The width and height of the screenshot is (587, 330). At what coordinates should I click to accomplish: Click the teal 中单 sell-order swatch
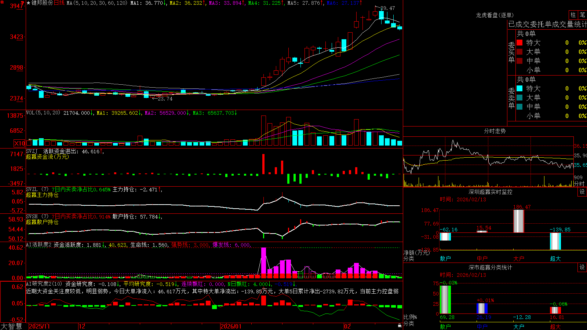519,107
